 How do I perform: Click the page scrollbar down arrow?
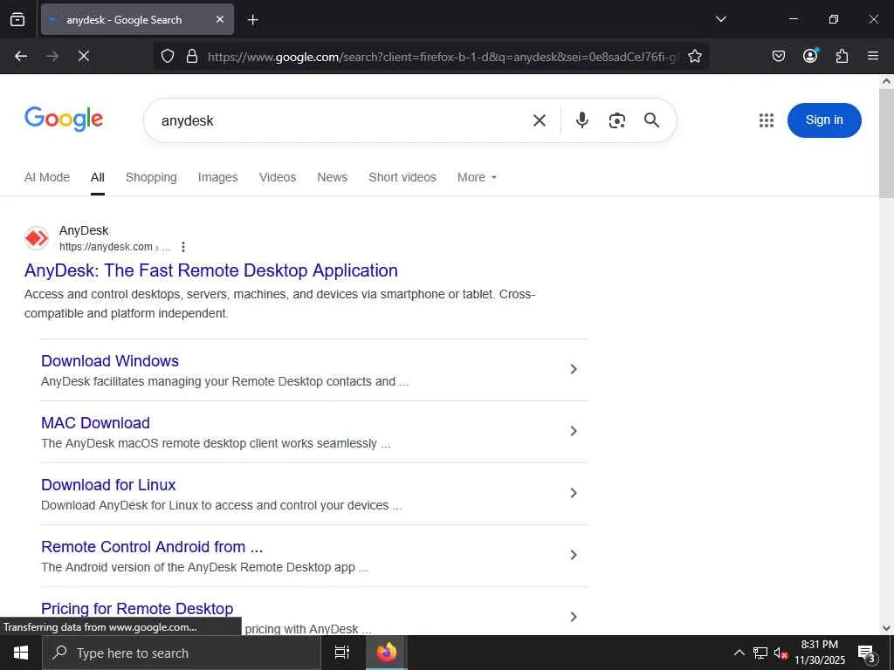[x=886, y=628]
